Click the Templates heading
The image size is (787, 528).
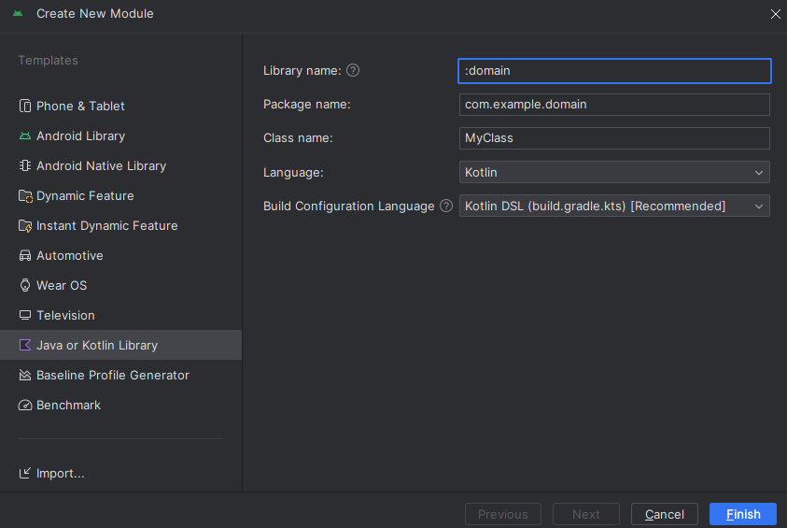[x=49, y=61]
